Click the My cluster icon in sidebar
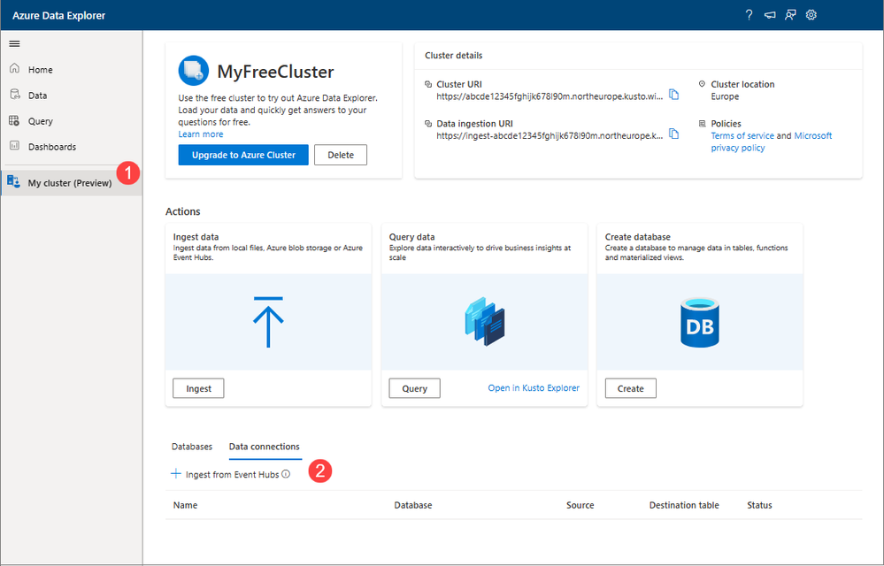Viewport: 884px width, 566px height. click(x=13, y=182)
